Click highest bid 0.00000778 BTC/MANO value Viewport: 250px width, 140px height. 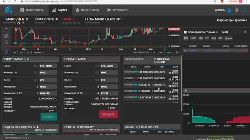pos(104,104)
